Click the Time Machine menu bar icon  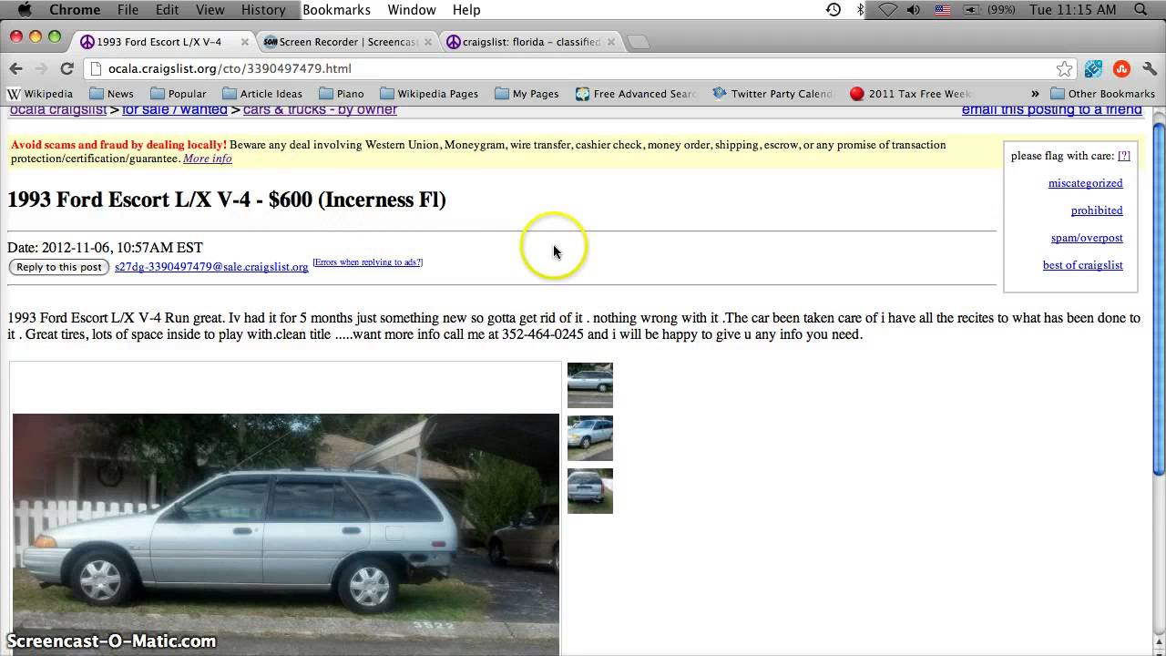click(x=834, y=9)
